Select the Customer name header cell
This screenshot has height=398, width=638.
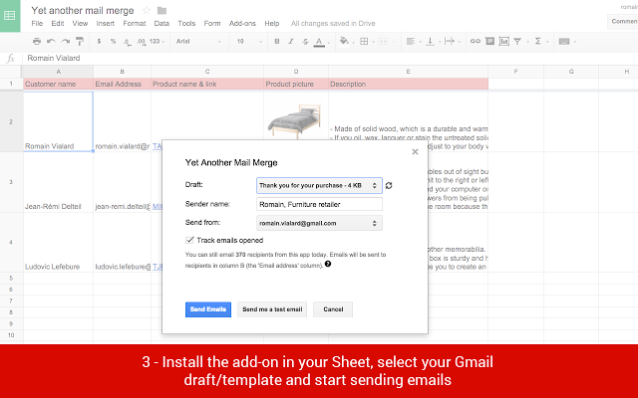(x=58, y=84)
